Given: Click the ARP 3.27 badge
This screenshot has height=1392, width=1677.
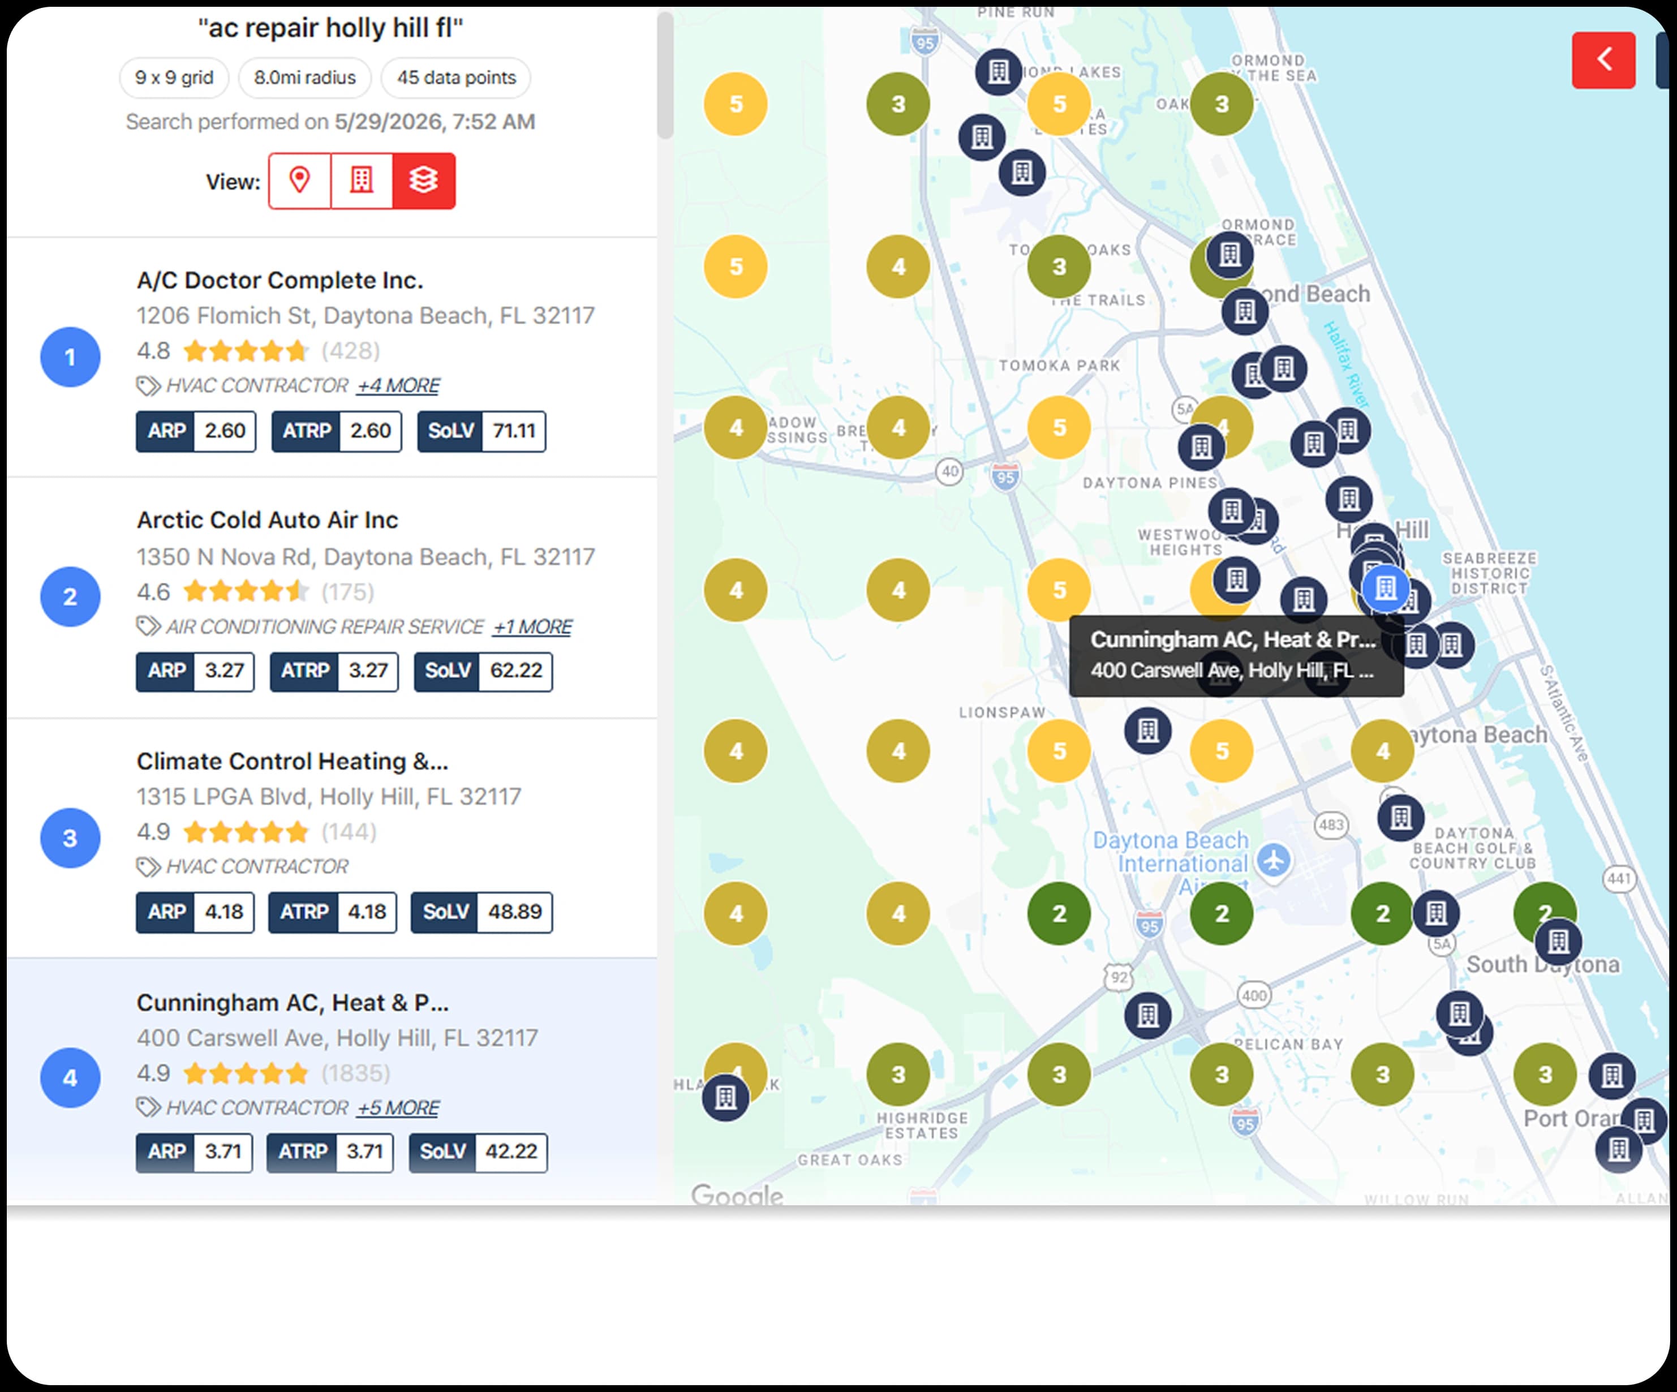Looking at the screenshot, I should point(195,671).
